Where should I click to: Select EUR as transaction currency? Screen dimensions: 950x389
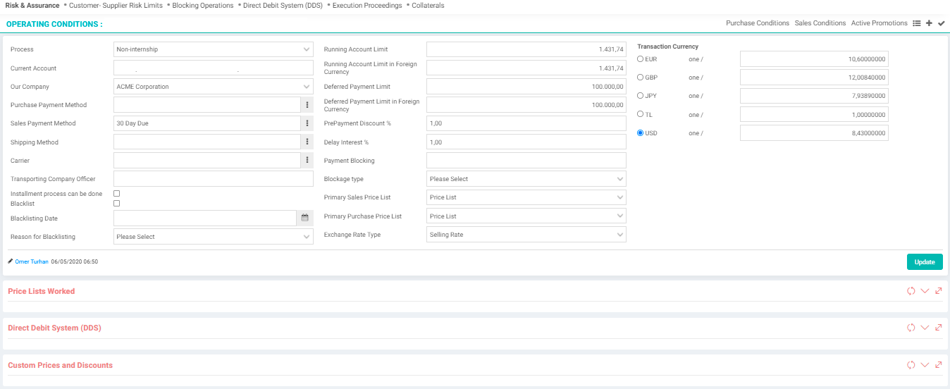(x=640, y=58)
